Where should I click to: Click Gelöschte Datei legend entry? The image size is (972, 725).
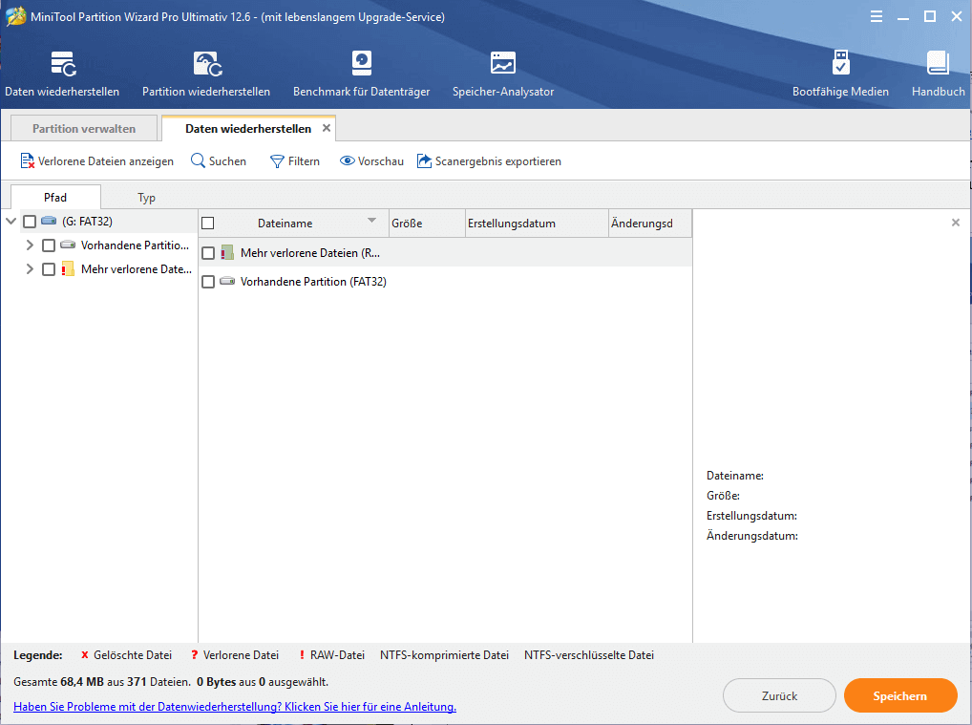(126, 655)
